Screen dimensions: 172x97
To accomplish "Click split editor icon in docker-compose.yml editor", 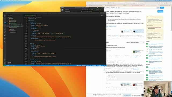I will (x=103, y=15).
